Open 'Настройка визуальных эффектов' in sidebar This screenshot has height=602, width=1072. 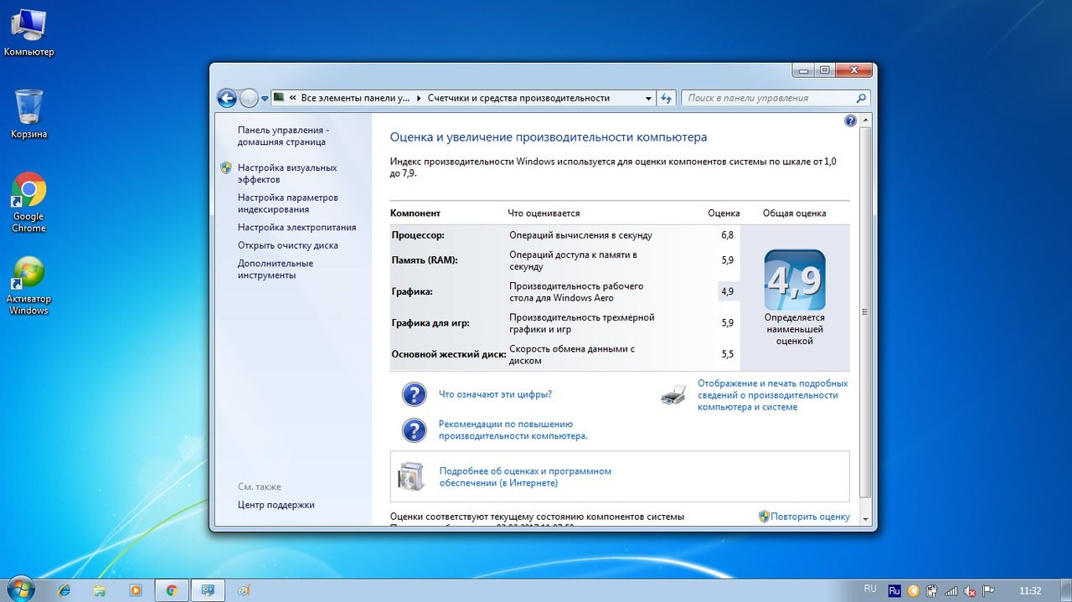coord(286,173)
